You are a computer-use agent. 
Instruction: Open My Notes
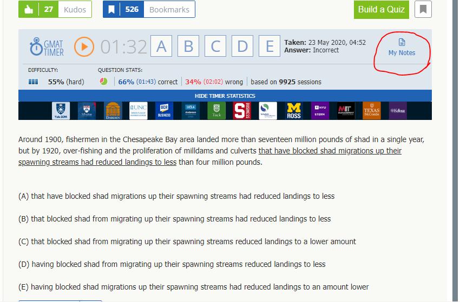pos(402,48)
